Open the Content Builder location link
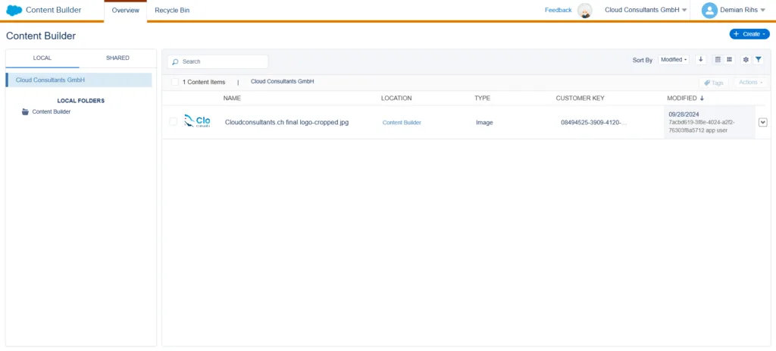 (x=401, y=122)
